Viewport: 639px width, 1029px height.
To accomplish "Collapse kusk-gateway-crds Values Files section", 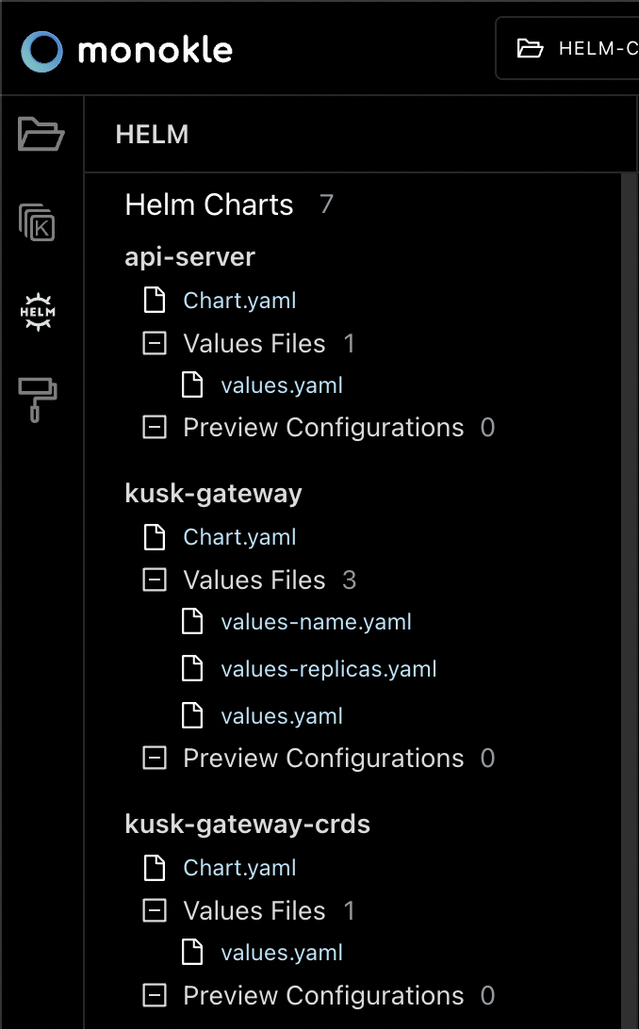I will pos(155,910).
